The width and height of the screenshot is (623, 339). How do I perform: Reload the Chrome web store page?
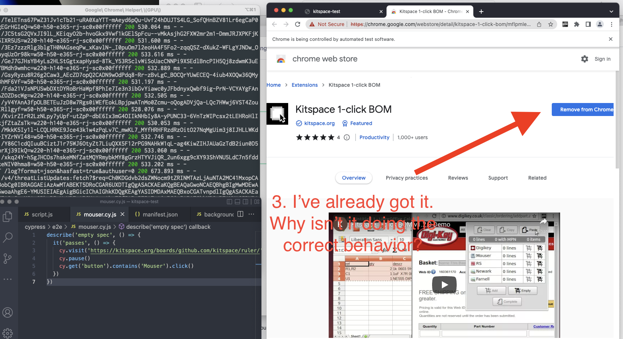[298, 24]
